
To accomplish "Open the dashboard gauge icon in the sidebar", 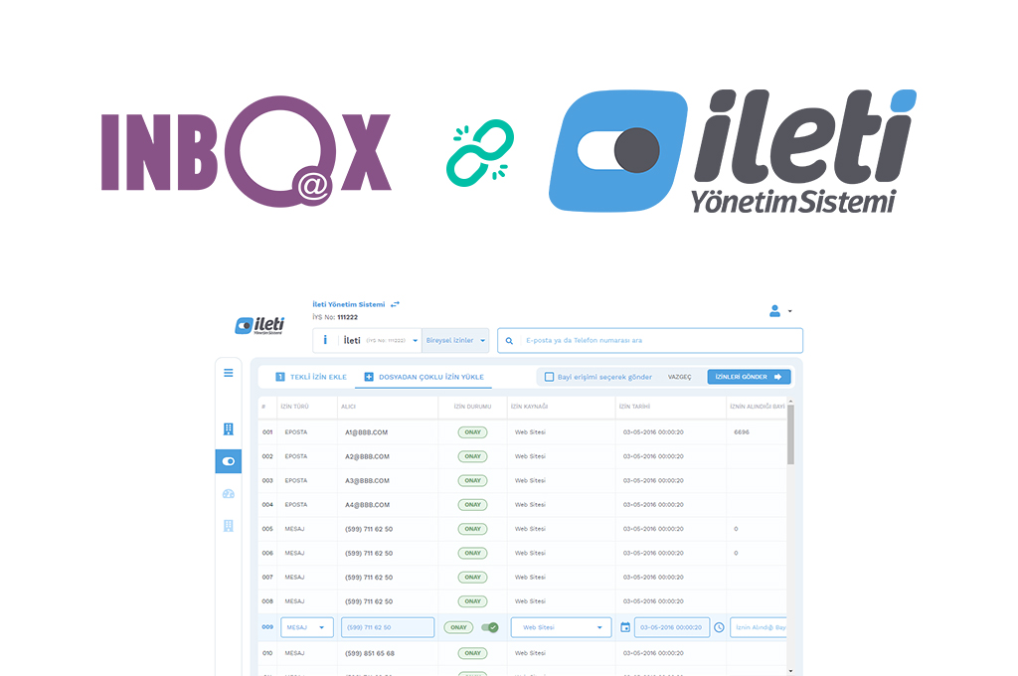I will tap(228, 494).
